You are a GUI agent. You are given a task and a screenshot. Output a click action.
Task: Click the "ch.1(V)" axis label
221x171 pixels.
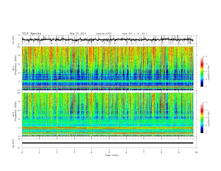tap(13, 40)
